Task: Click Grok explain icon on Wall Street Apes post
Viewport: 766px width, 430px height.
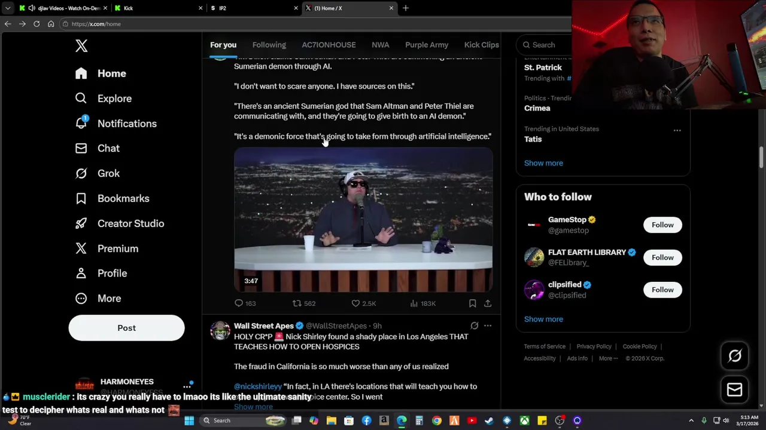Action: point(474,325)
